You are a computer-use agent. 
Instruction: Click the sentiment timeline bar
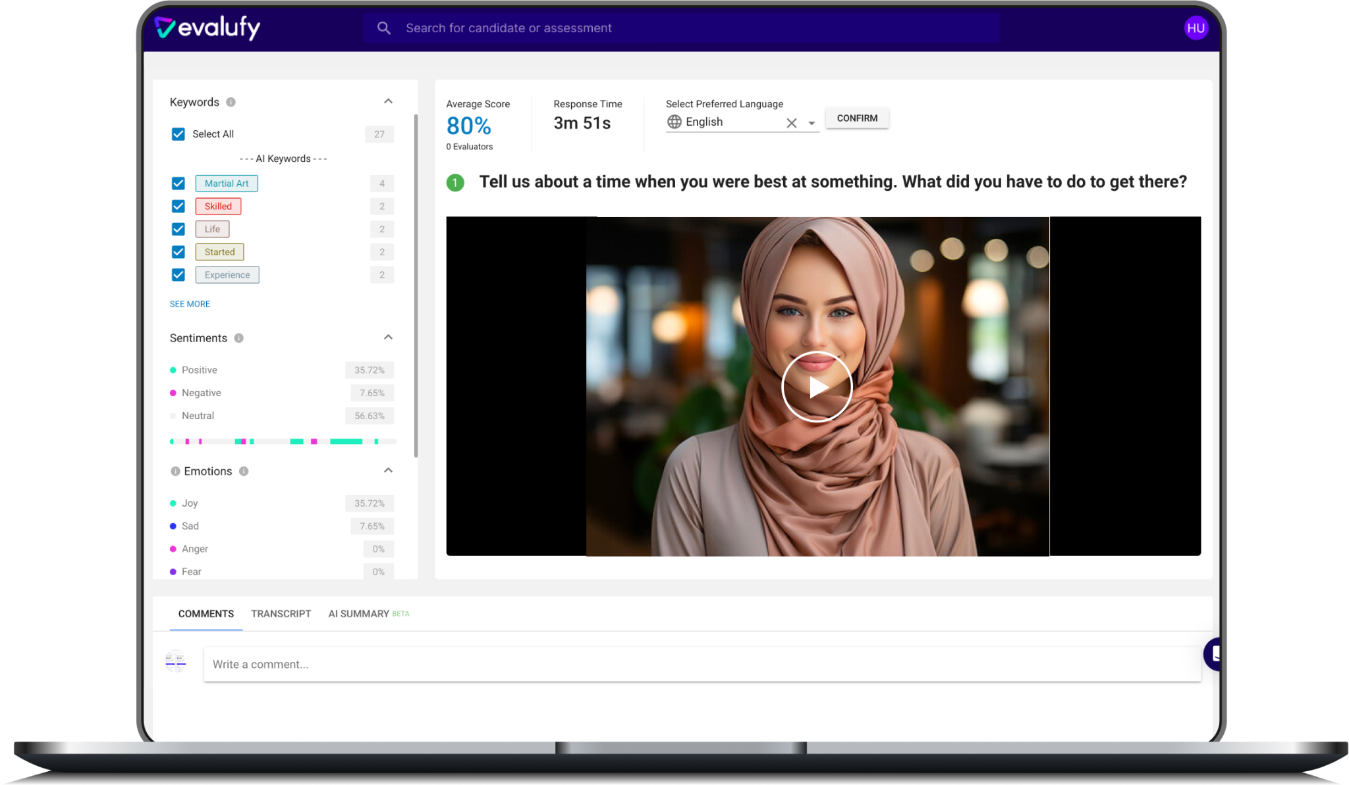(283, 442)
